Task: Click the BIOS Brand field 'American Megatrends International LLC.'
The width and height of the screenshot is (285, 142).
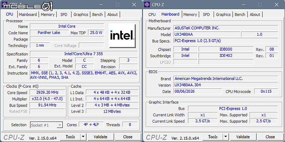Action: 225,78
